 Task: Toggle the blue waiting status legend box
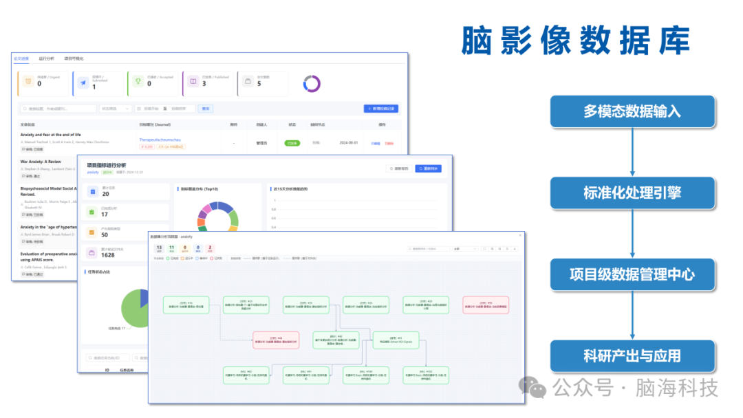pyautogui.click(x=197, y=258)
